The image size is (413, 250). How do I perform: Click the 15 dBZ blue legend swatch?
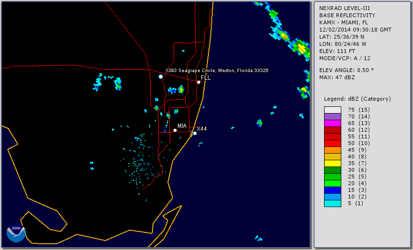(x=333, y=190)
